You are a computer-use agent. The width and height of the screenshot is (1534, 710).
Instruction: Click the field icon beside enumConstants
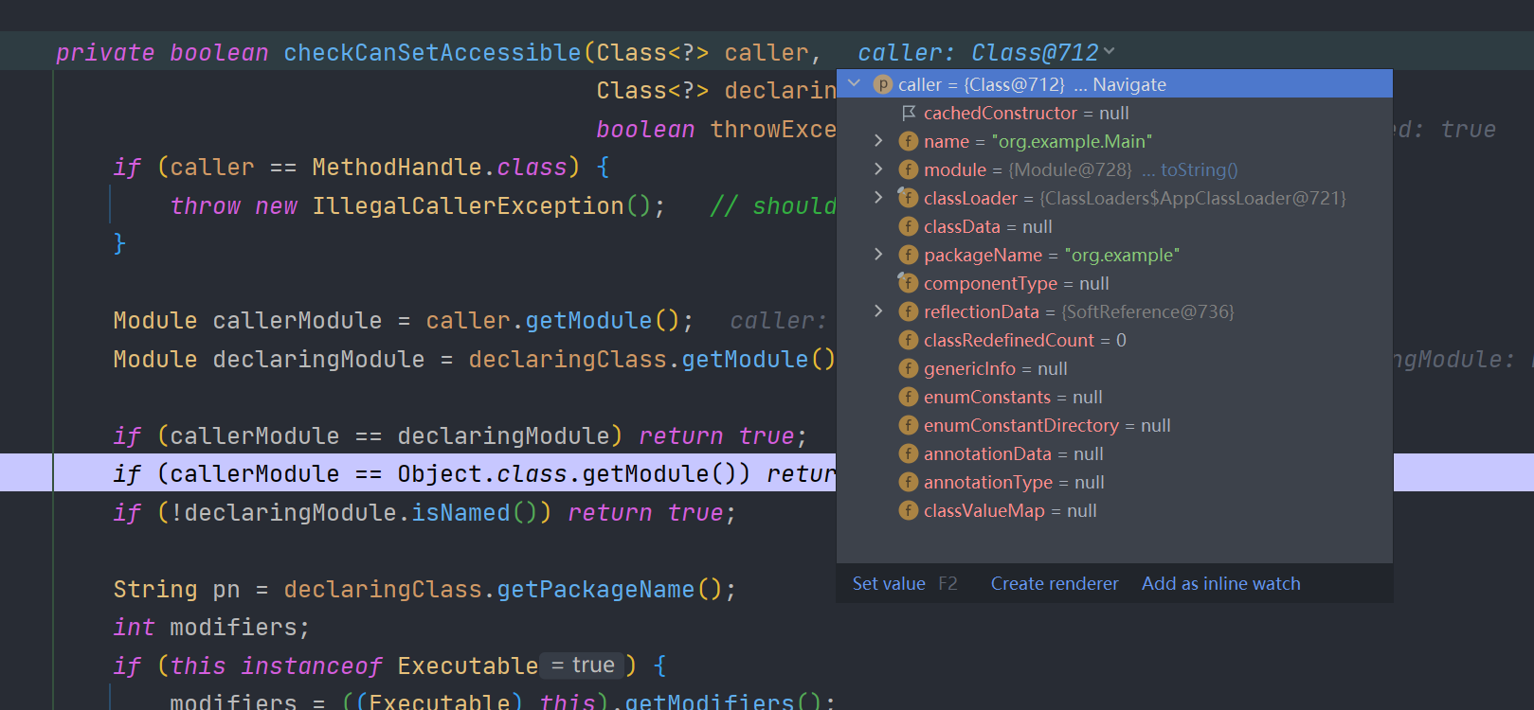tap(909, 397)
